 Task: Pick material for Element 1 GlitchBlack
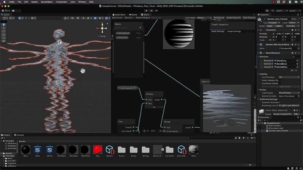pyautogui.click(x=298, y=64)
